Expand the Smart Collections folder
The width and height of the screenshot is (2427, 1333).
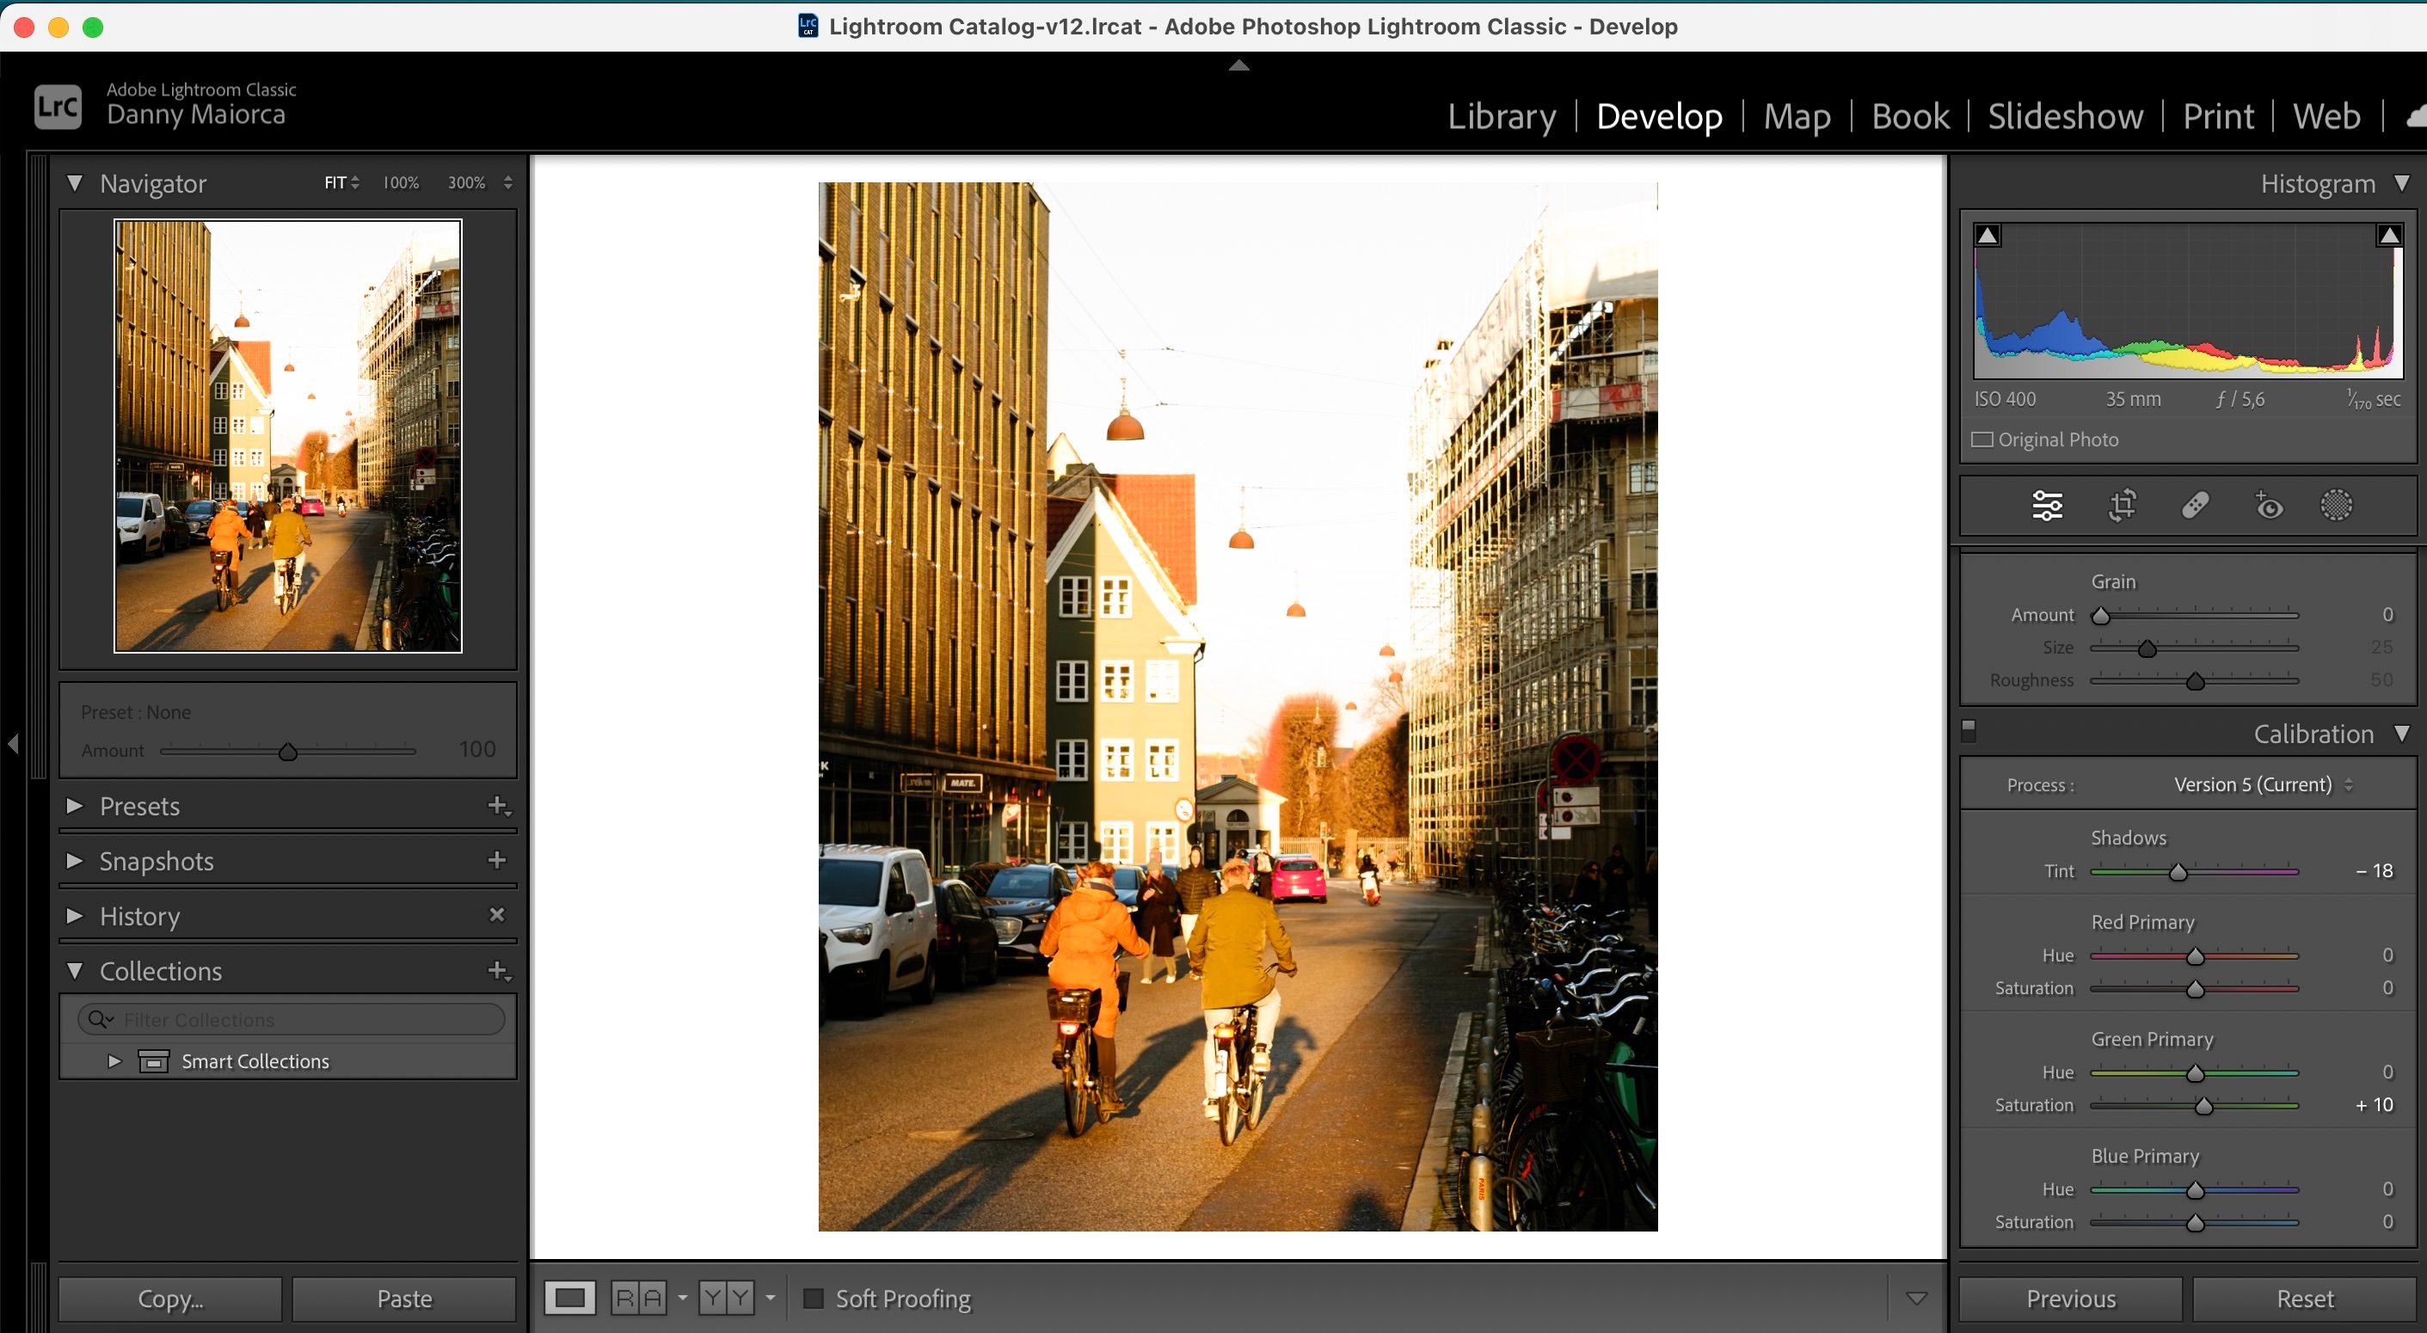[x=114, y=1060]
